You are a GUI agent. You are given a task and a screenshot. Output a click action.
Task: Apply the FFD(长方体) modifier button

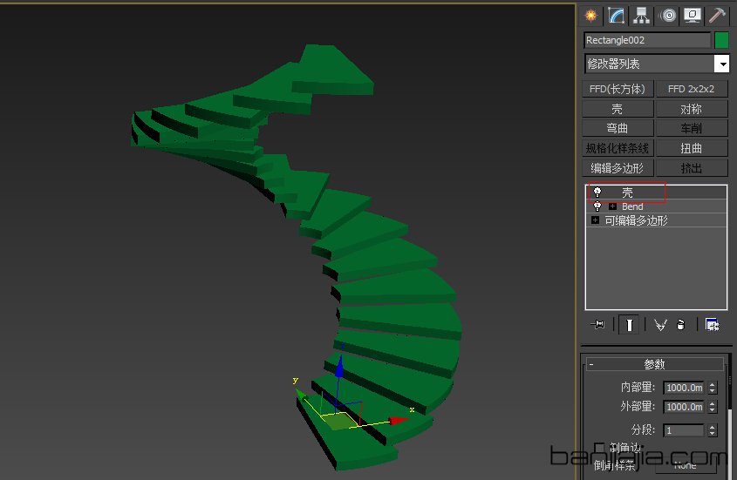point(618,89)
